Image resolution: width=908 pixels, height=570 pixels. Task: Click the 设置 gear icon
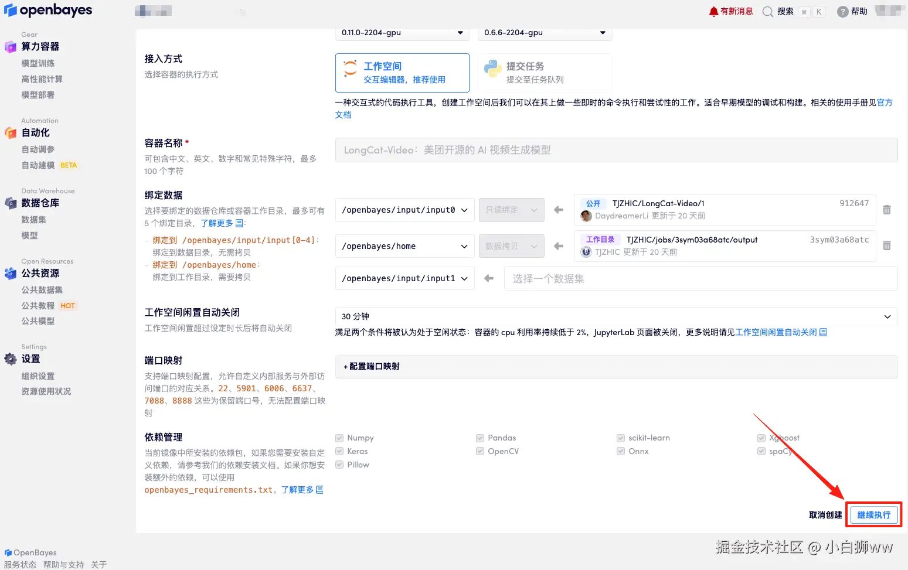coord(10,359)
